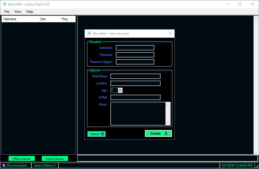Screen dimensions: 259x169
Task: Click into the Password field
Action: click(135, 55)
